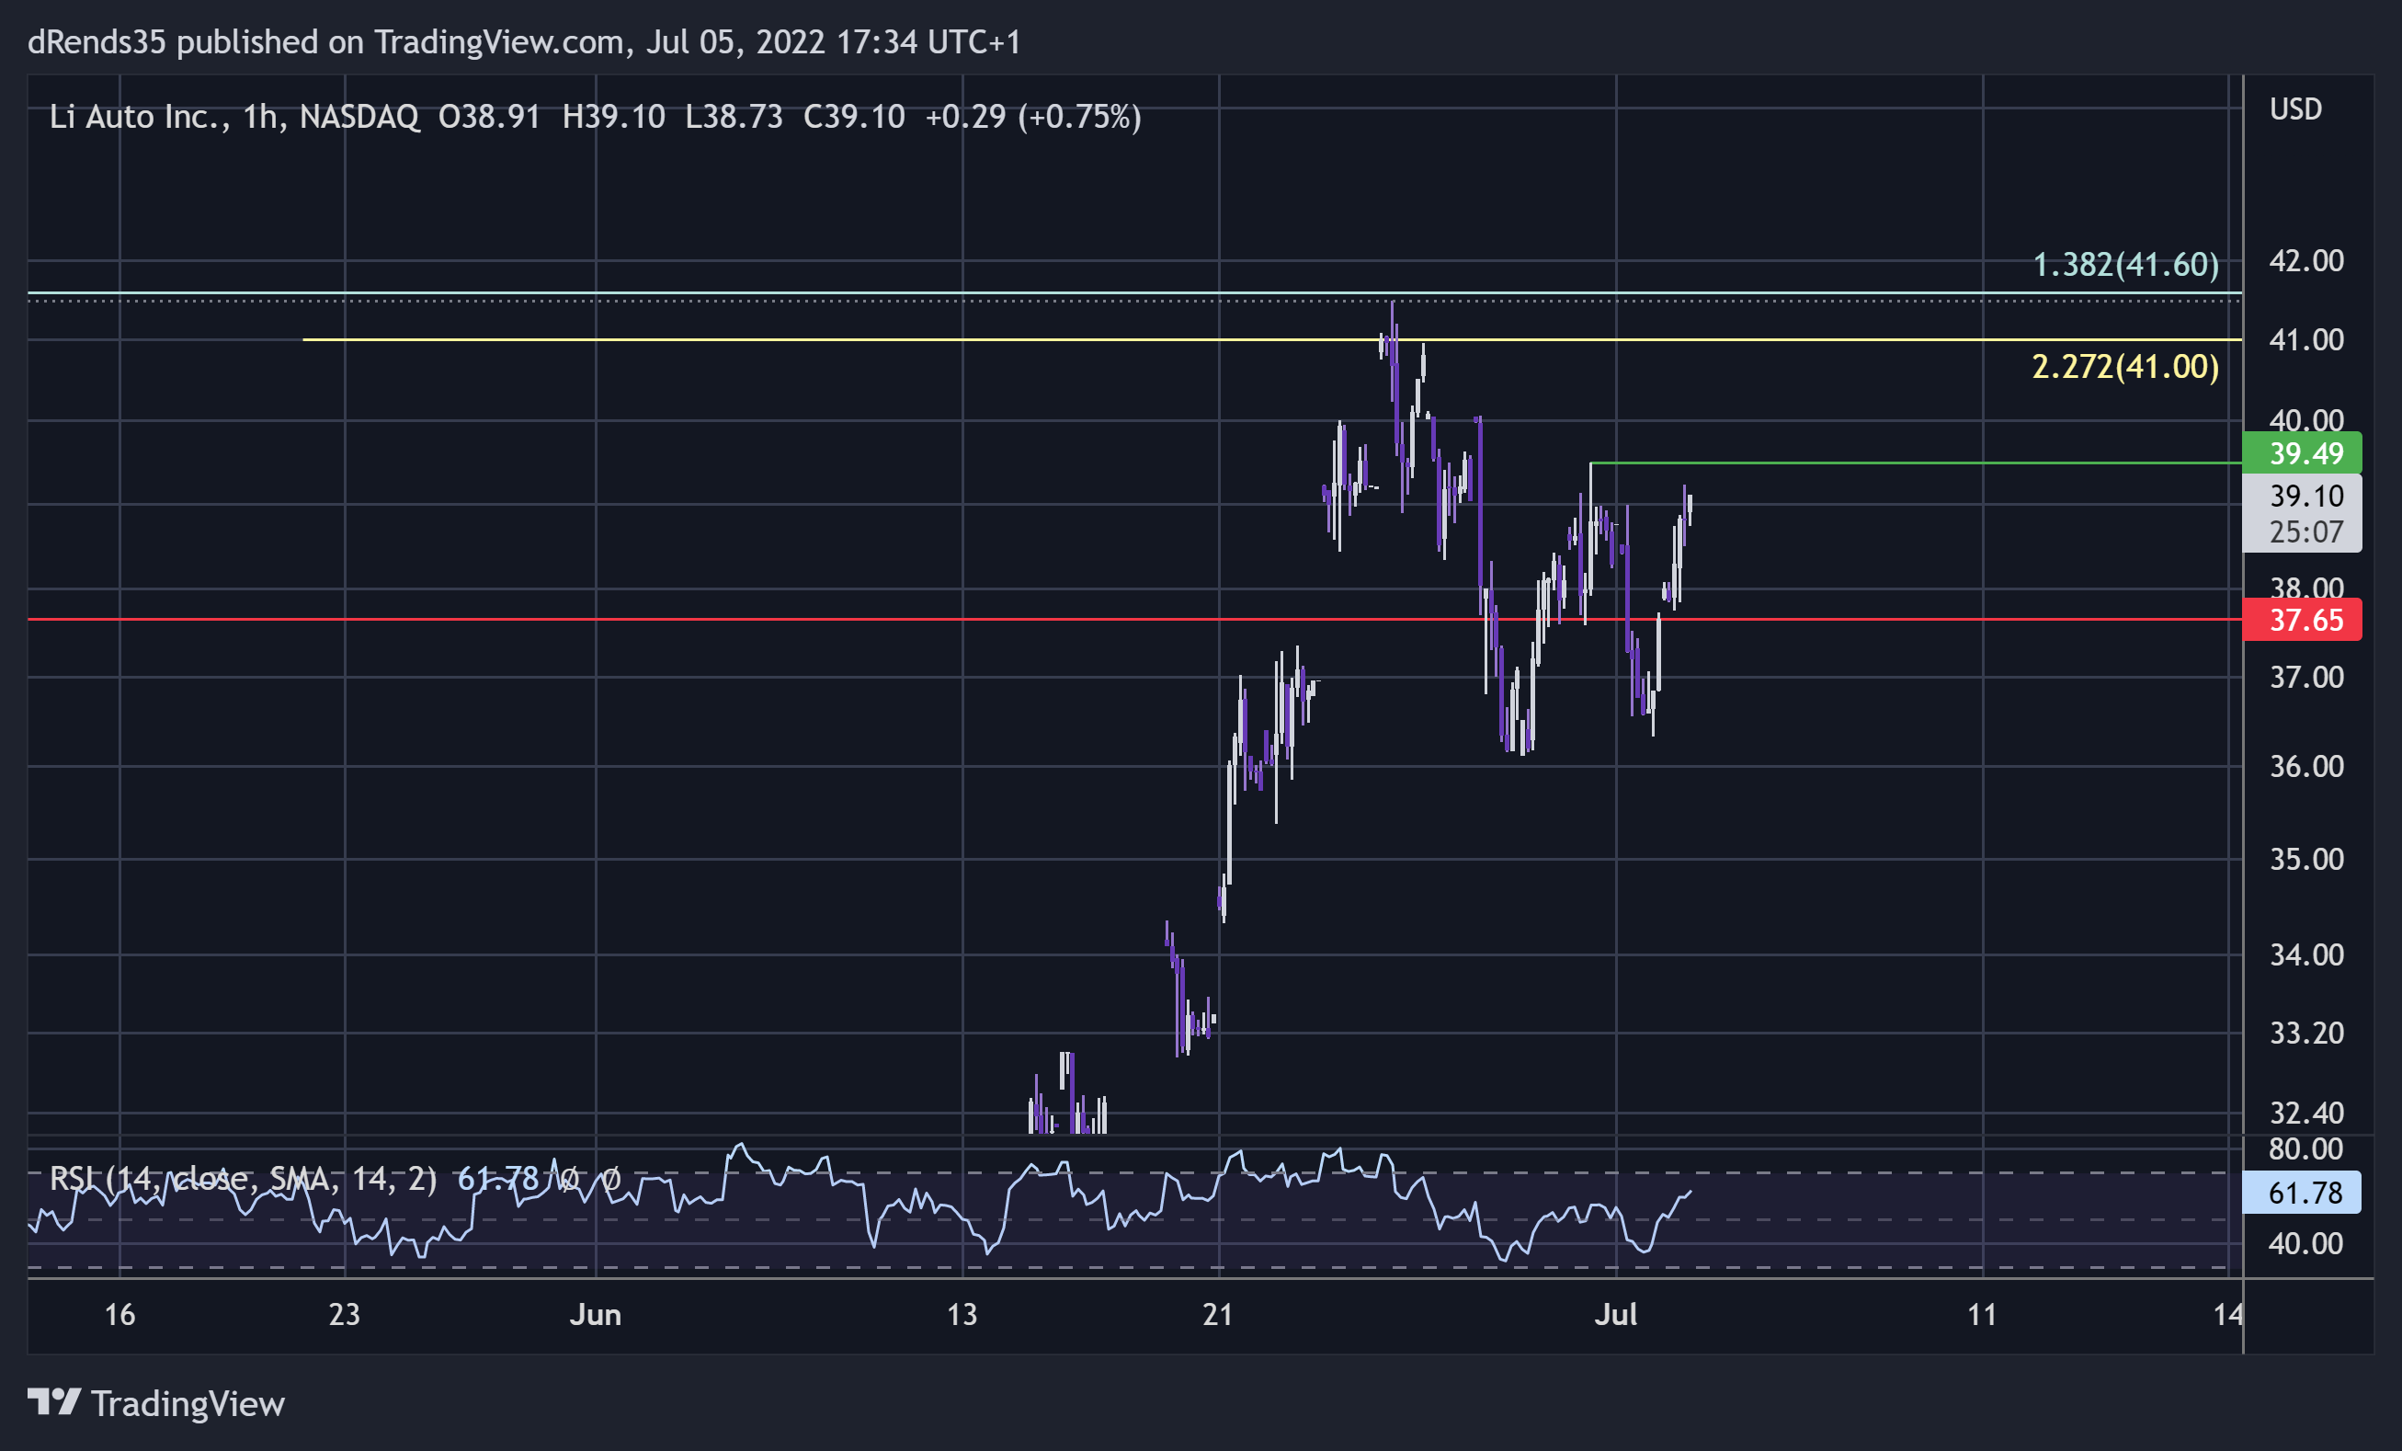
Task: Click the countdown timer 25:07
Action: pos(2306,532)
